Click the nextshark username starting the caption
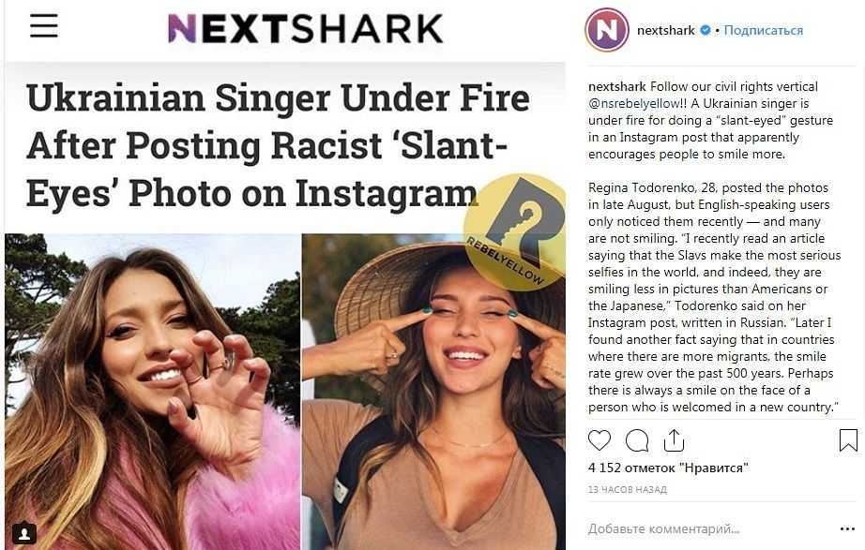Viewport: 865px width, 550px height. 616,86
